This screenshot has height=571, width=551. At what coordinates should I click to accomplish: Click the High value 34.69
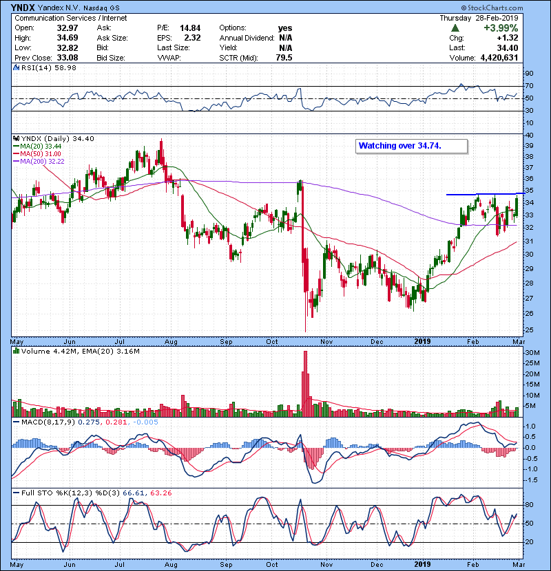coord(67,38)
